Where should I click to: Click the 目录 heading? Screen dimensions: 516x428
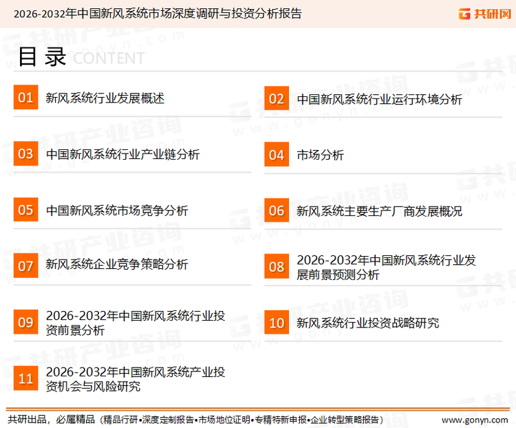point(42,57)
